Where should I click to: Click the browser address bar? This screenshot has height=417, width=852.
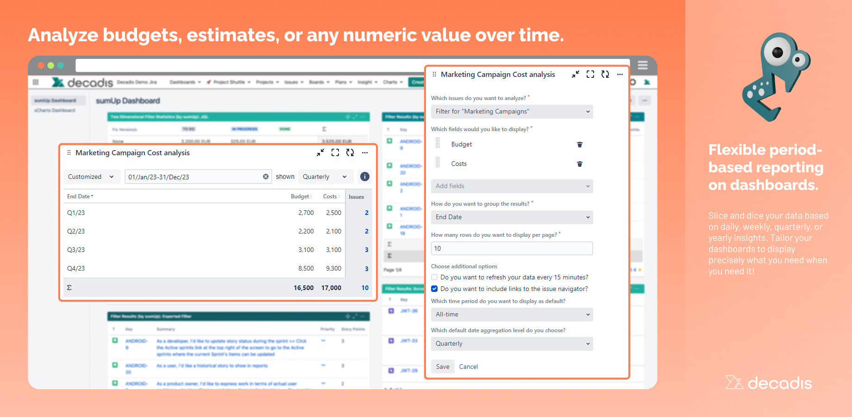coord(352,65)
